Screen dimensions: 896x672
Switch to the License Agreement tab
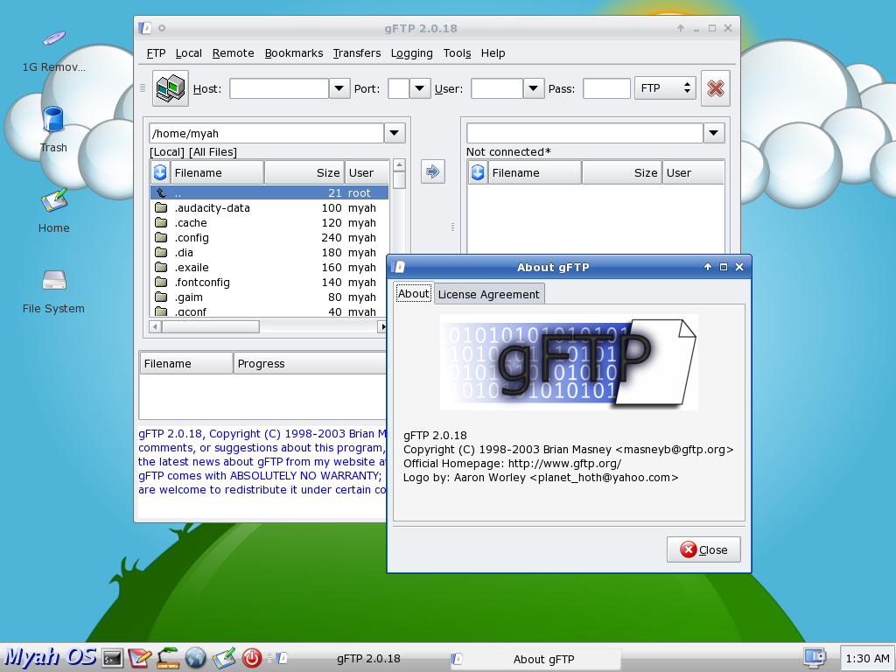pyautogui.click(x=488, y=294)
